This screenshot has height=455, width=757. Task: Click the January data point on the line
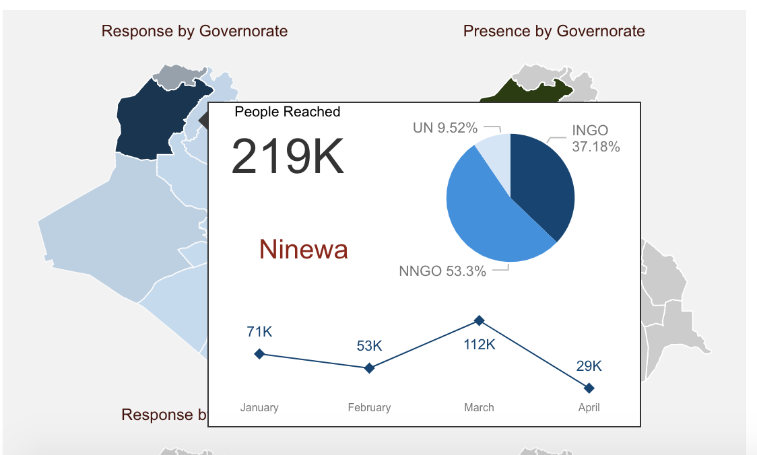pyautogui.click(x=259, y=354)
